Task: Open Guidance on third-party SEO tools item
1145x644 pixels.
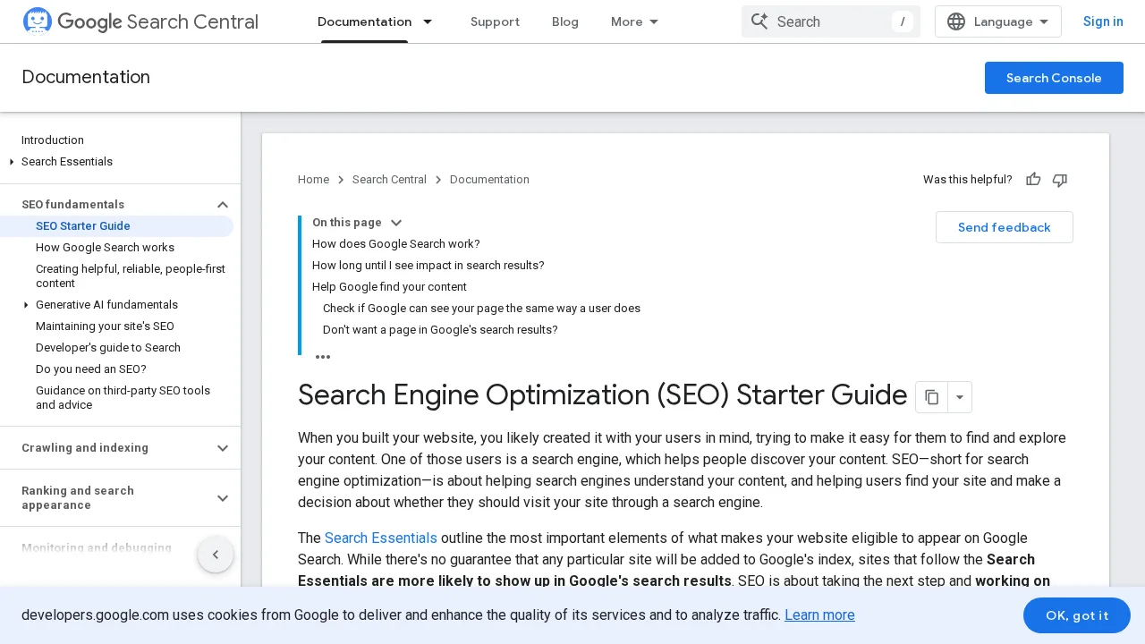Action: 123,398
